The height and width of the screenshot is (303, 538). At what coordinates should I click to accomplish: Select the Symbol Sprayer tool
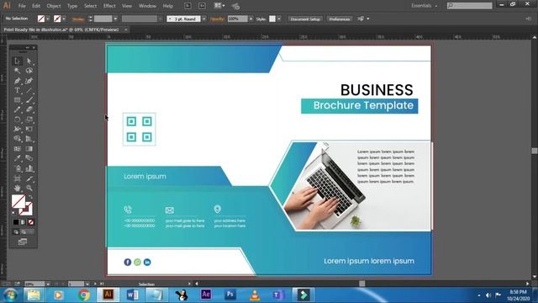coord(17,168)
